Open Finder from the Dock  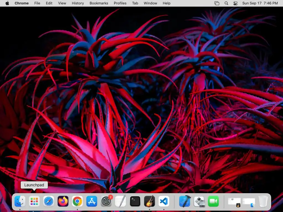click(20, 201)
